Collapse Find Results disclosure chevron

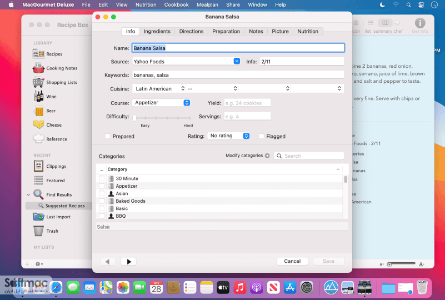28,194
